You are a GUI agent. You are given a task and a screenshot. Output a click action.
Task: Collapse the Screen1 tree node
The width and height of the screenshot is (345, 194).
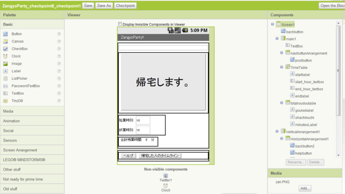(x=272, y=24)
